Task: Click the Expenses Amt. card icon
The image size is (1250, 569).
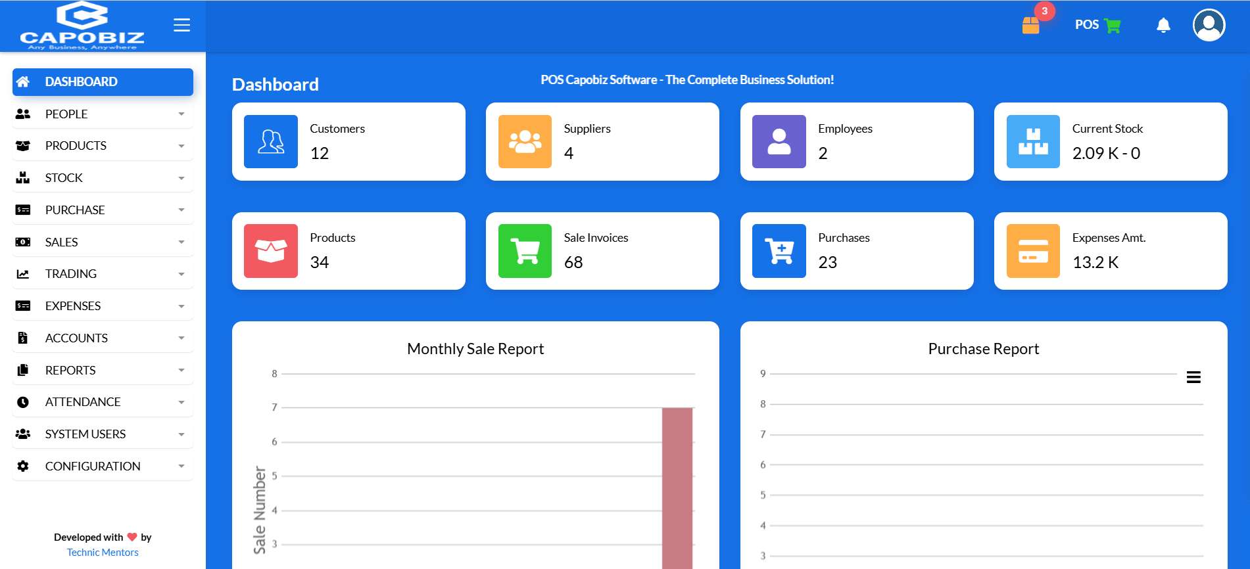Action: point(1033,251)
